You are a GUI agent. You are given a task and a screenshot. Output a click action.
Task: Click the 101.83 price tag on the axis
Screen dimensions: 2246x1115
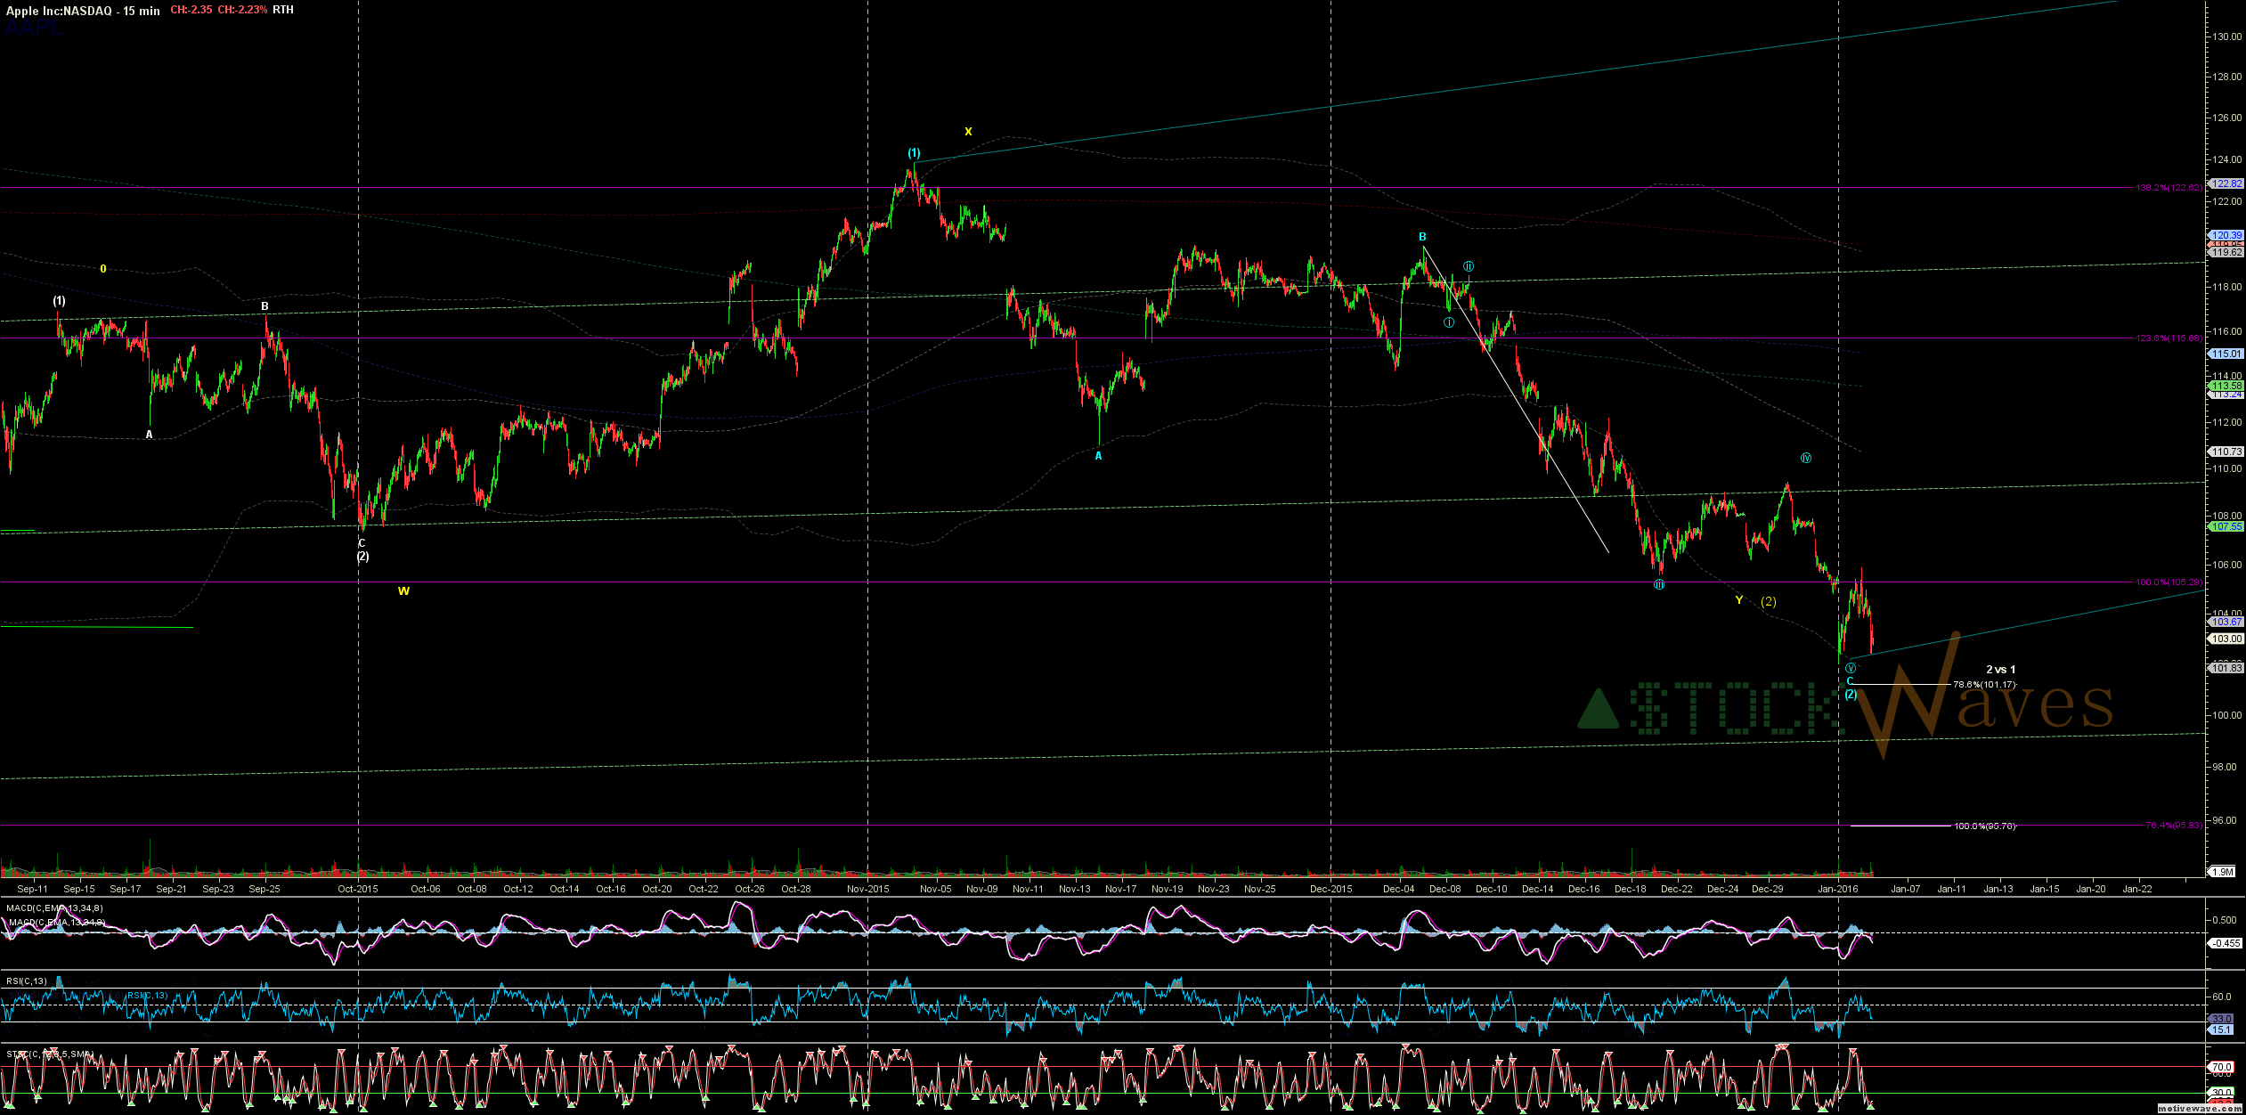point(2226,668)
